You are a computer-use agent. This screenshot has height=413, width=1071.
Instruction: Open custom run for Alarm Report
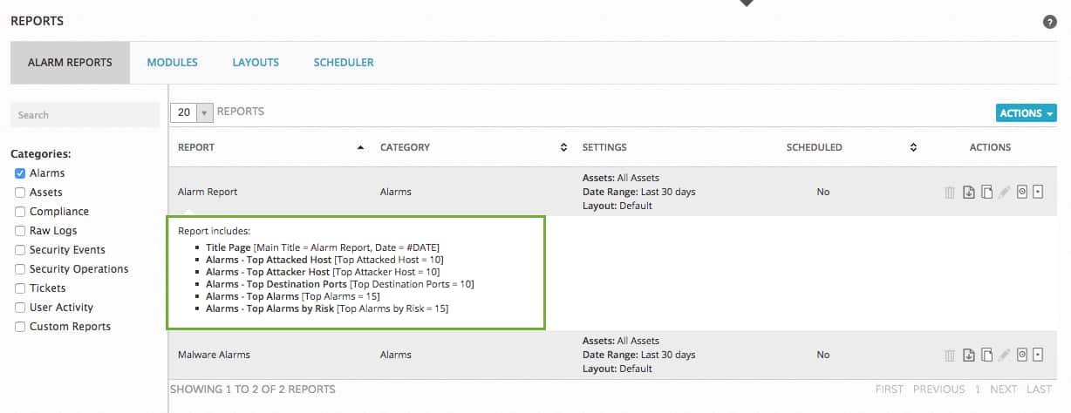pyautogui.click(x=1038, y=192)
